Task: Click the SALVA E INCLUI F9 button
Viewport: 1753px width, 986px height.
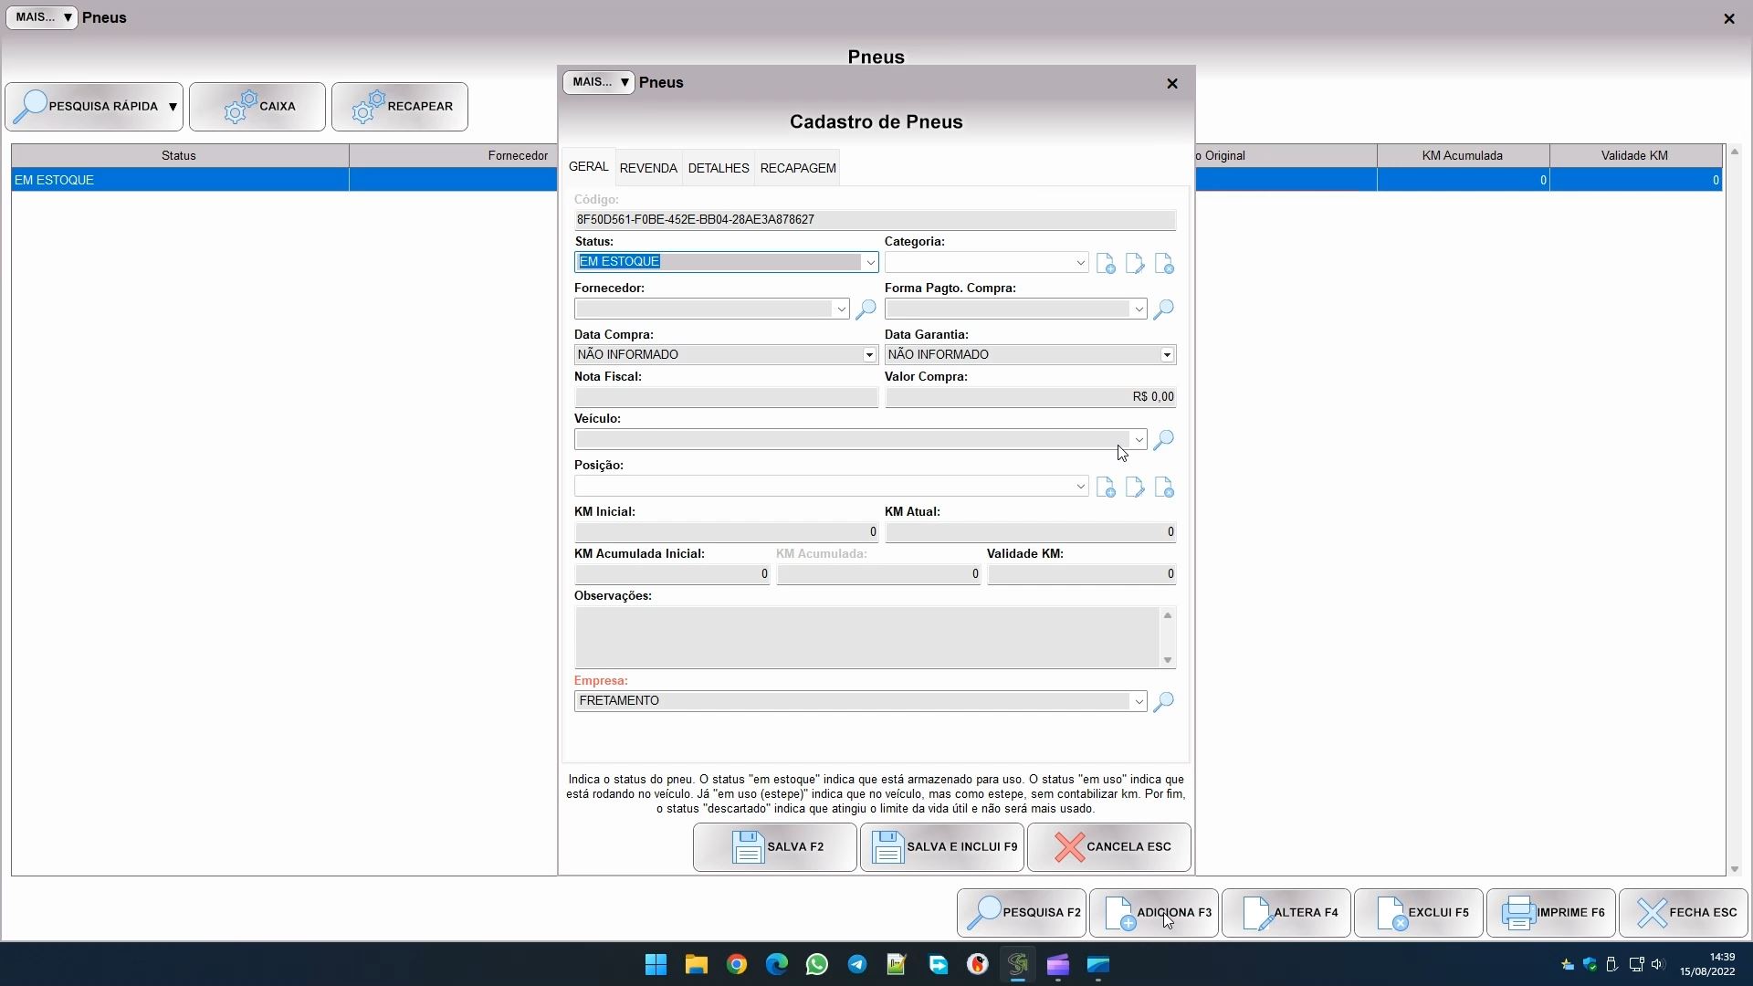Action: tap(941, 846)
